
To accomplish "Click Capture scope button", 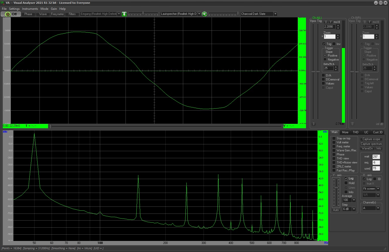I will point(371,139).
